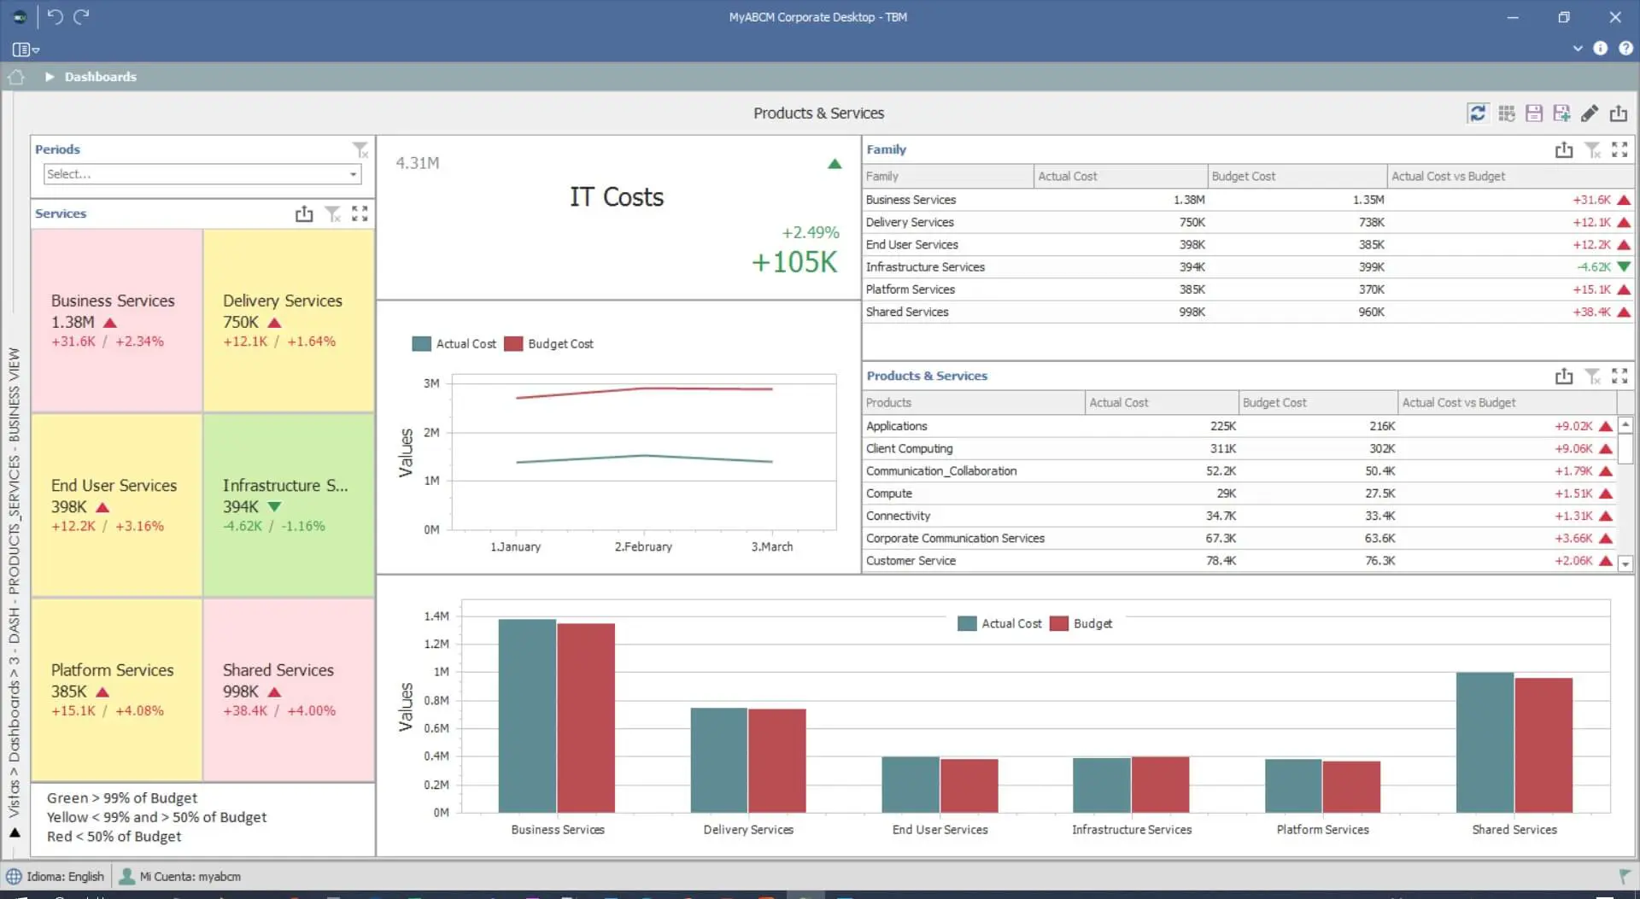Refresh the Products & Services dashboard

(x=1478, y=114)
